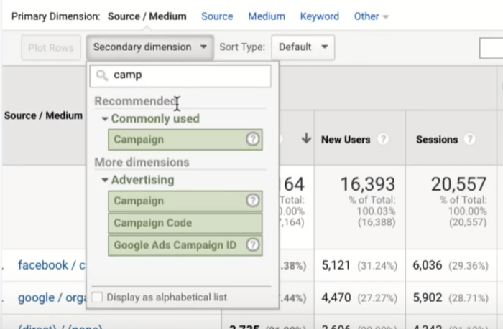Click Sessions total 20,557
The width and height of the screenshot is (503, 329).
458,184
